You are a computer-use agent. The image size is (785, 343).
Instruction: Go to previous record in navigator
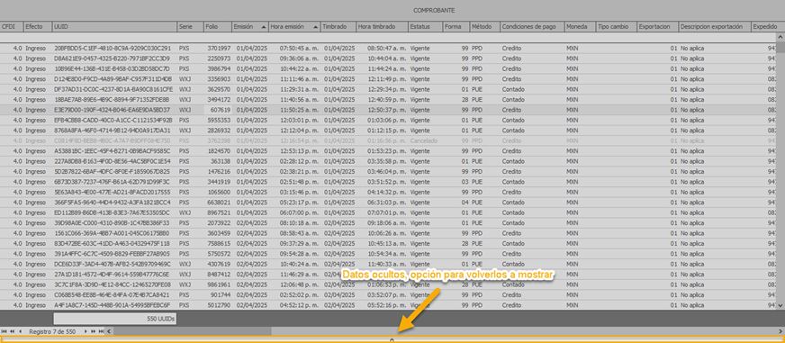point(20,331)
